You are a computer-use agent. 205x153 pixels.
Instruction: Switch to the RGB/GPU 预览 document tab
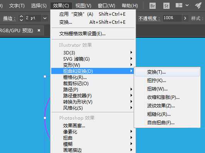[17, 31]
